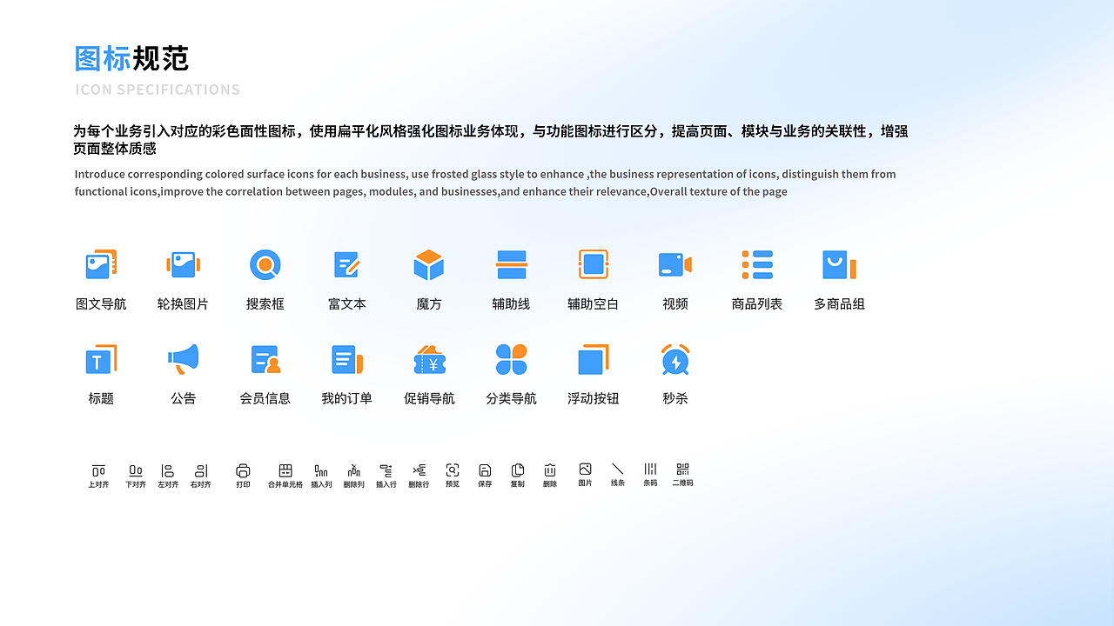Click the 删除行 delete row icon

[419, 470]
